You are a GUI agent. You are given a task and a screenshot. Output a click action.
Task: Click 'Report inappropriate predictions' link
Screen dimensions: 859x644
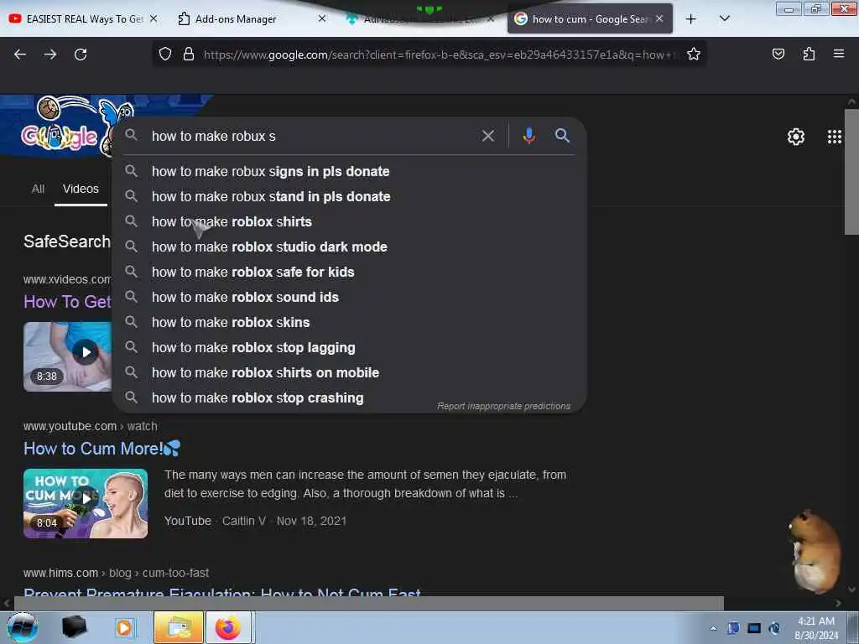coord(503,406)
